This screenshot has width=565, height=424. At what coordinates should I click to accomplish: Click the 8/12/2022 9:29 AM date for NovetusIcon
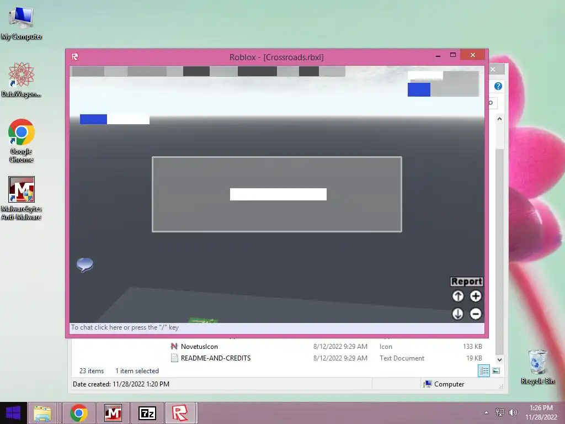pos(340,347)
